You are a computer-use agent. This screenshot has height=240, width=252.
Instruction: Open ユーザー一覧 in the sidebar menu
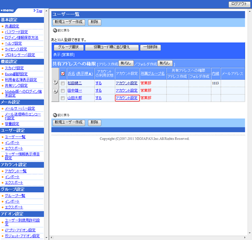point(15,137)
